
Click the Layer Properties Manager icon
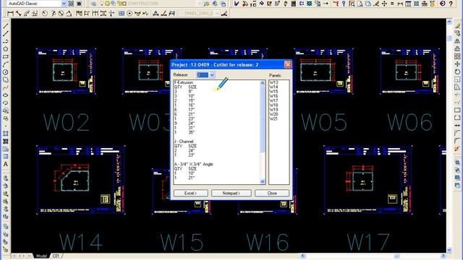coord(93,4)
